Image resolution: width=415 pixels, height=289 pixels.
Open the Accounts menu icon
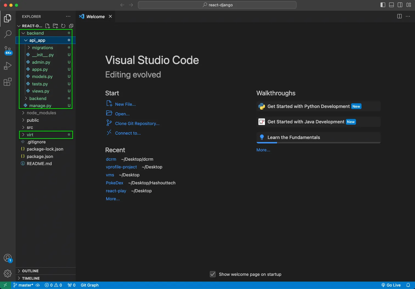coord(8,258)
